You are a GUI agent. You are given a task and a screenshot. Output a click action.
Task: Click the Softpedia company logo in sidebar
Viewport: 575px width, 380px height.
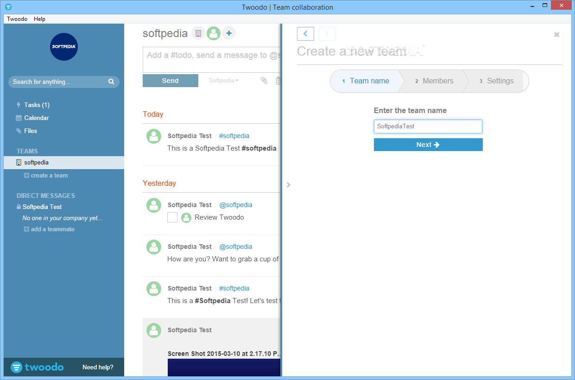click(x=63, y=47)
